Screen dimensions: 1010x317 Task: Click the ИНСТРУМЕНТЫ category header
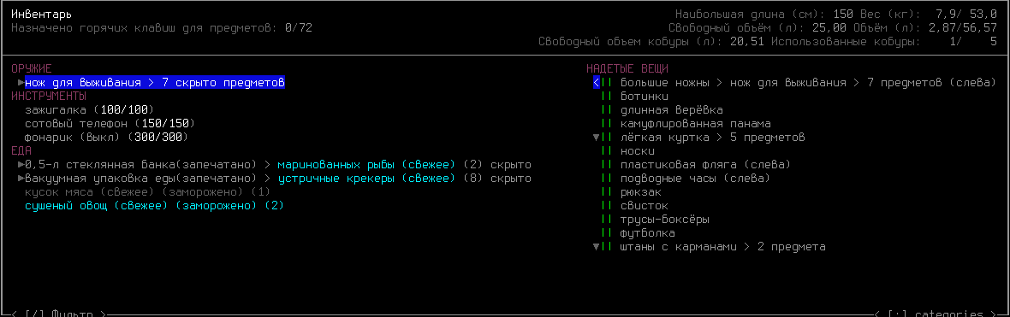point(49,97)
